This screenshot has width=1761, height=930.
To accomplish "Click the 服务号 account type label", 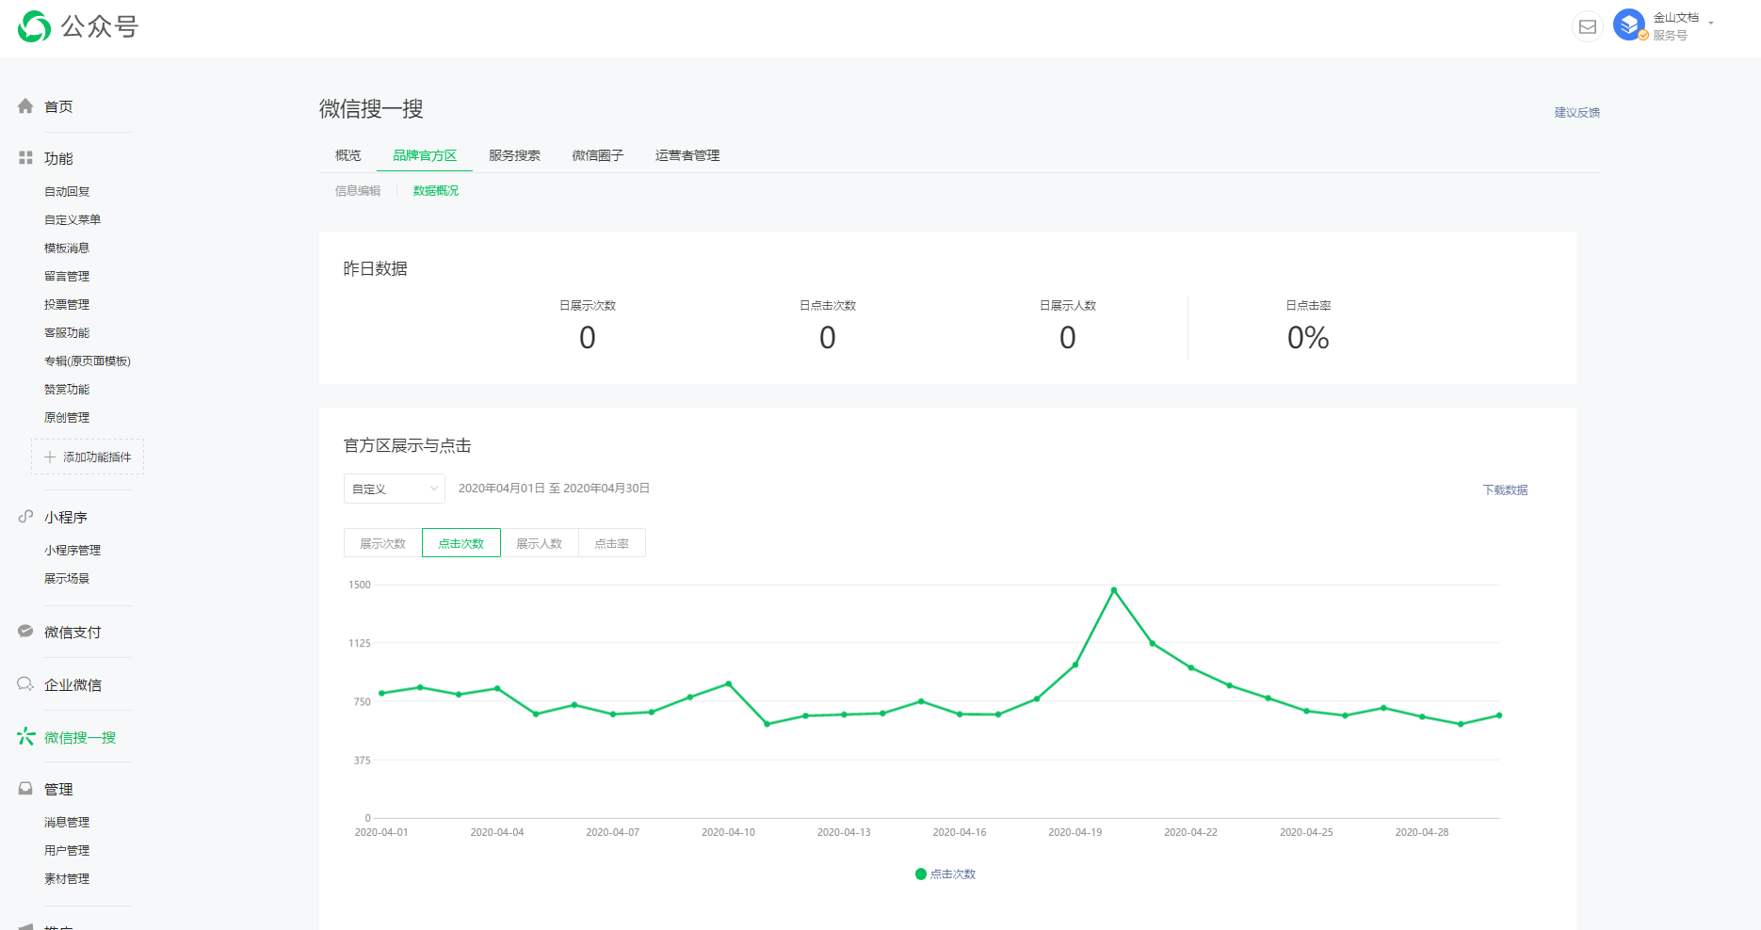I will [x=1671, y=35].
